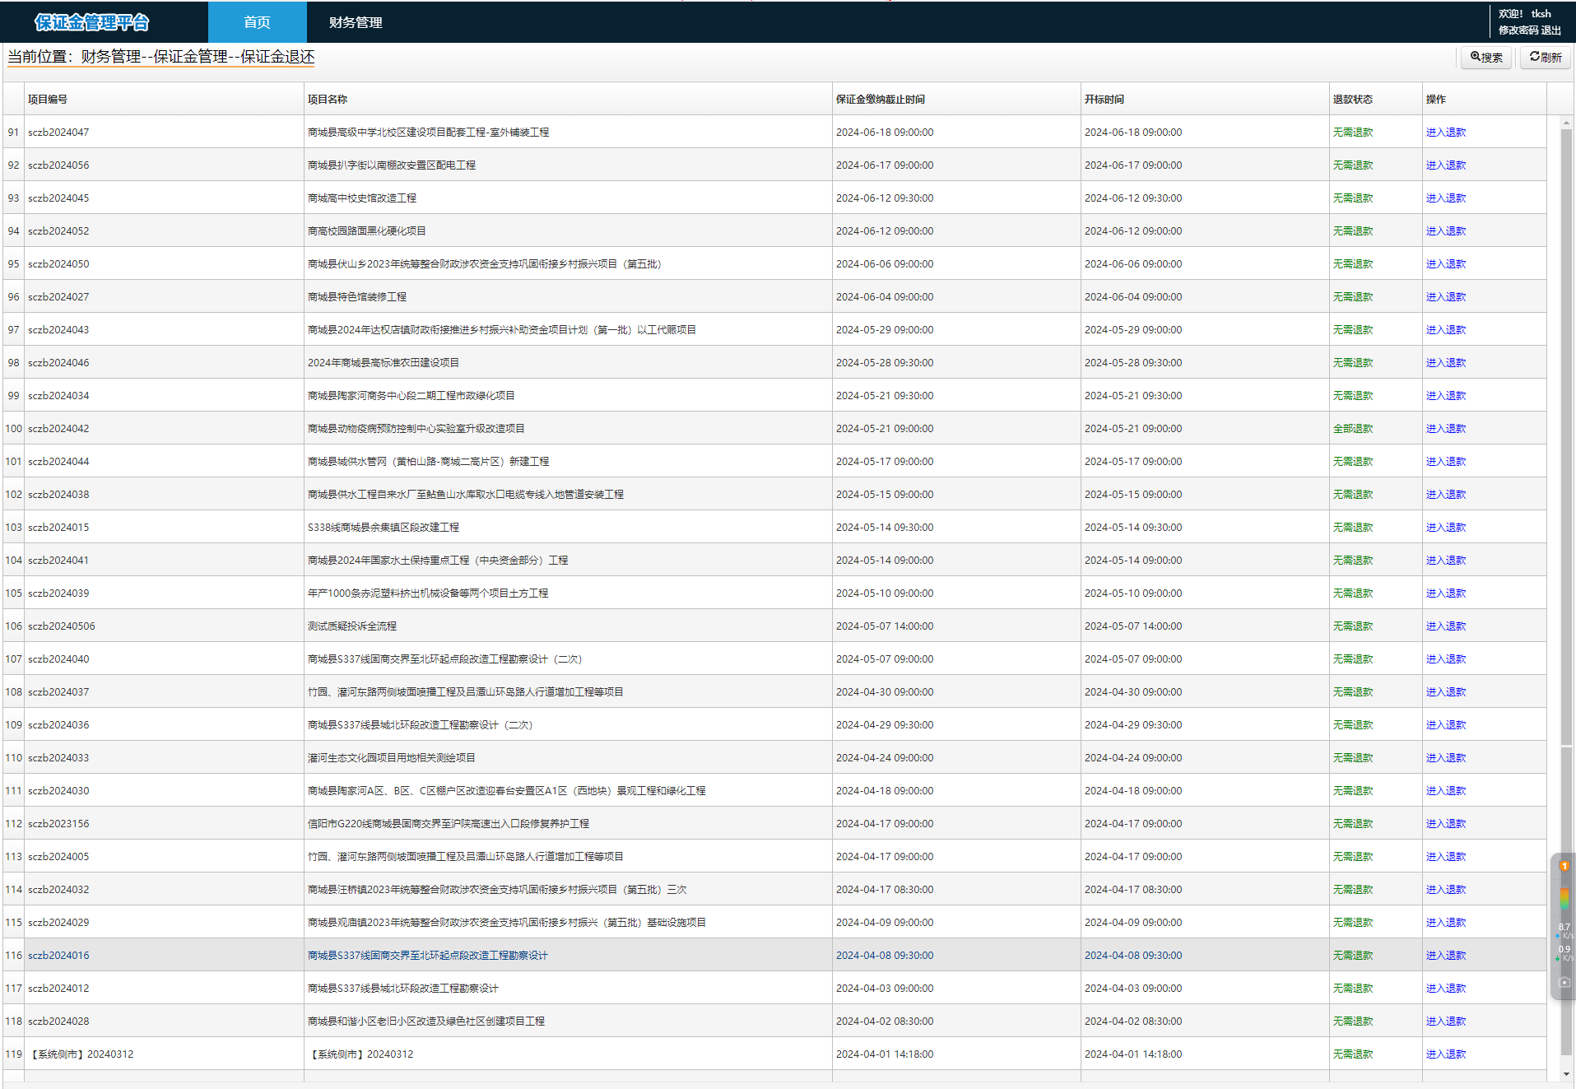Click 进入退款 for sczb2024015 S338 project
Viewport: 1576px width, 1089px height.
pos(1446,528)
